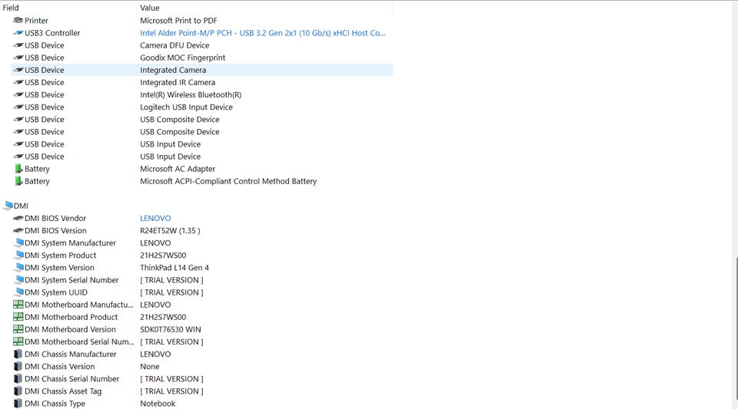
Task: Open the LENOVO link for DMI BIOS Vendor
Action: pos(155,218)
